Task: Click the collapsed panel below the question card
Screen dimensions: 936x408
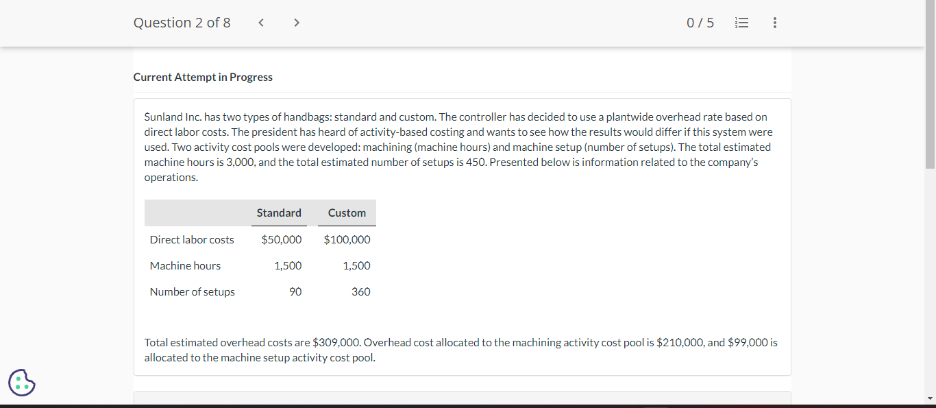Action: pyautogui.click(x=462, y=398)
